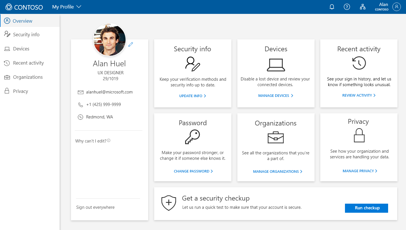
Task: Click the sidebar Overview person icon
Action: tap(7, 21)
